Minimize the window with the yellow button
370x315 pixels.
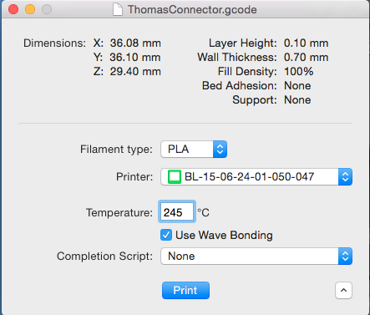pos(30,9)
